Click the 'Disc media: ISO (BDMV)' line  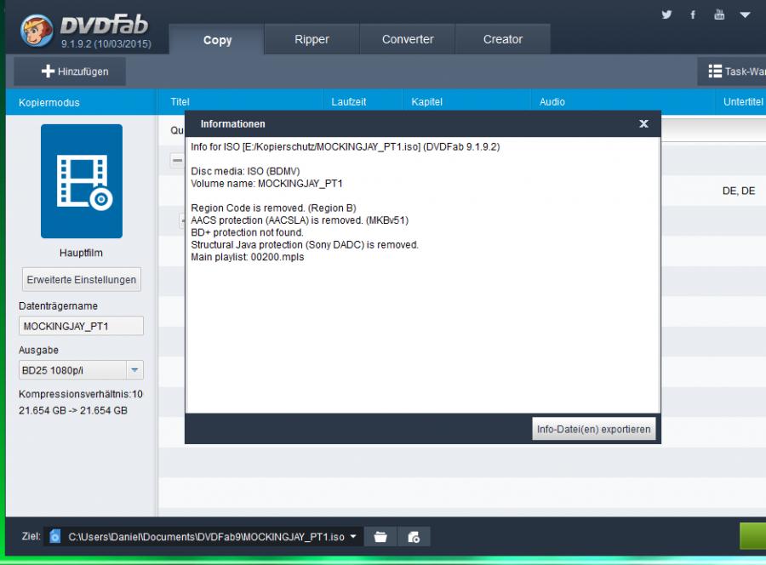245,171
